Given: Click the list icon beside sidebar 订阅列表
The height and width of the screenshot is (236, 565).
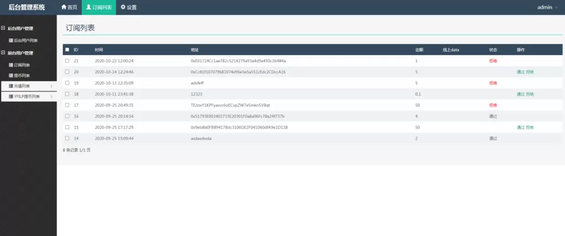Looking at the screenshot, I should click(10, 65).
